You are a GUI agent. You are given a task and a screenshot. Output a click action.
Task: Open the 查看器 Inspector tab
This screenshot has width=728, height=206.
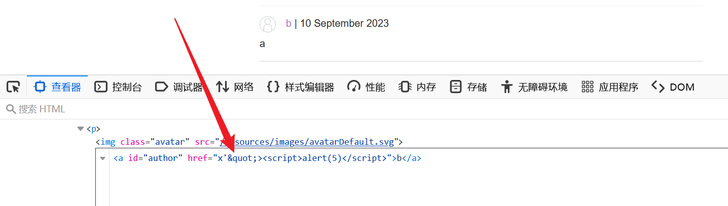click(x=58, y=87)
